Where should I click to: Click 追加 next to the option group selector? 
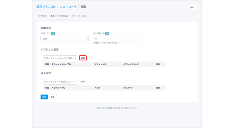click(83, 58)
